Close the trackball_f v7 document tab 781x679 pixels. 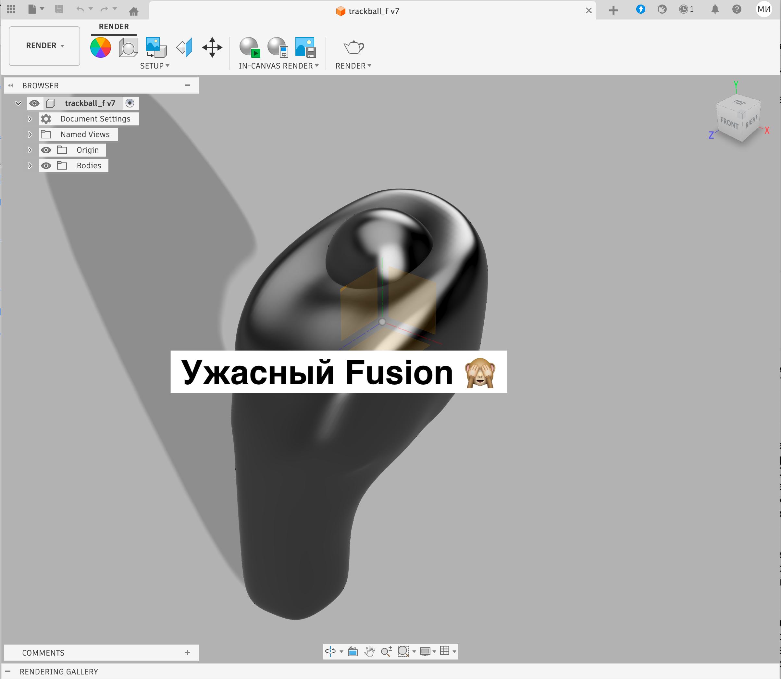[589, 11]
